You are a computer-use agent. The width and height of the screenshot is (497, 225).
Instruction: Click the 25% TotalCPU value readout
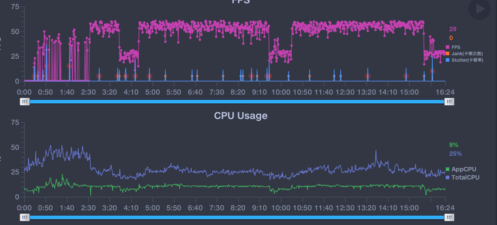click(455, 154)
